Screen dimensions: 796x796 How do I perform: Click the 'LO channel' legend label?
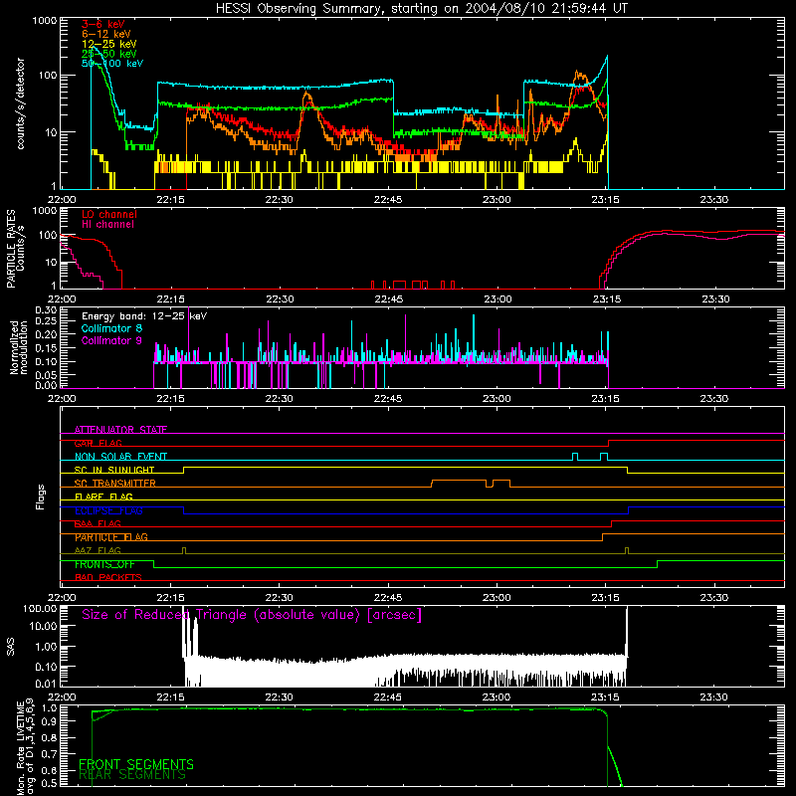tap(109, 214)
